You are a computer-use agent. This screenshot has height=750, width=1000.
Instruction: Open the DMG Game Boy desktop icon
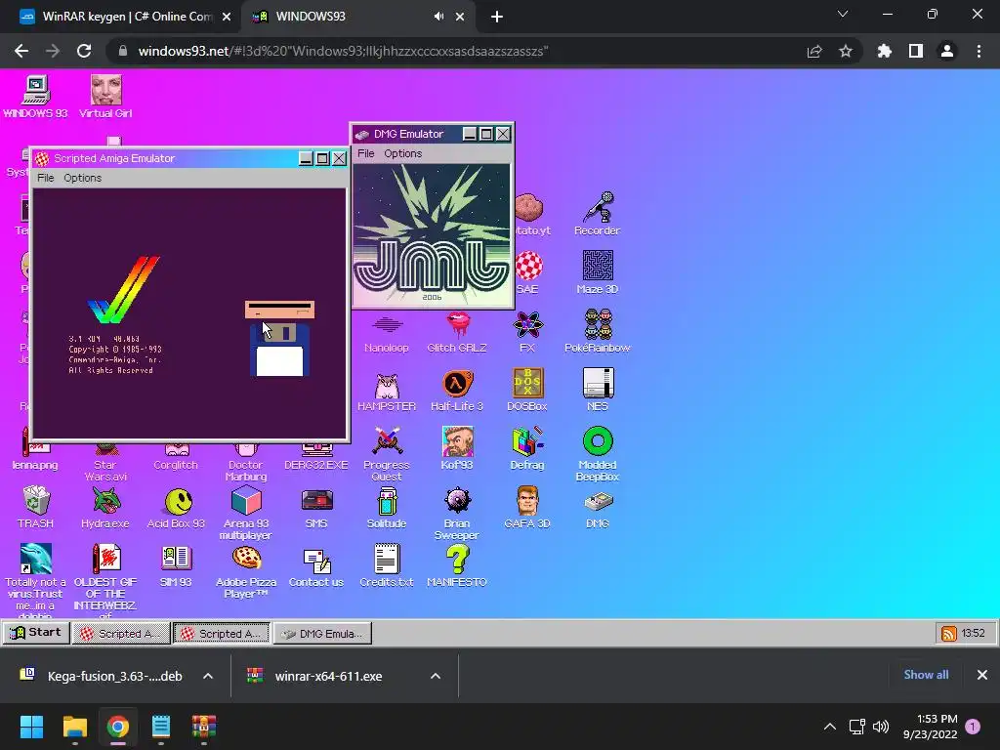pyautogui.click(x=598, y=509)
